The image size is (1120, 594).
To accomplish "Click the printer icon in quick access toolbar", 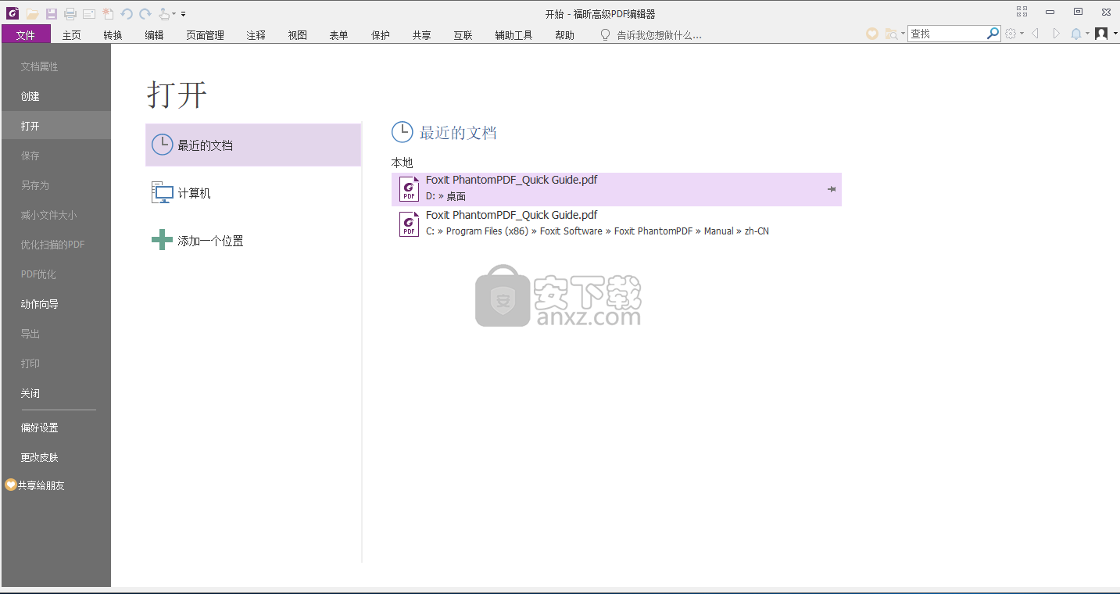I will coord(70,13).
